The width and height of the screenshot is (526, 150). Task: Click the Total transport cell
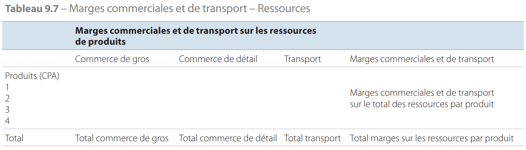click(313, 138)
